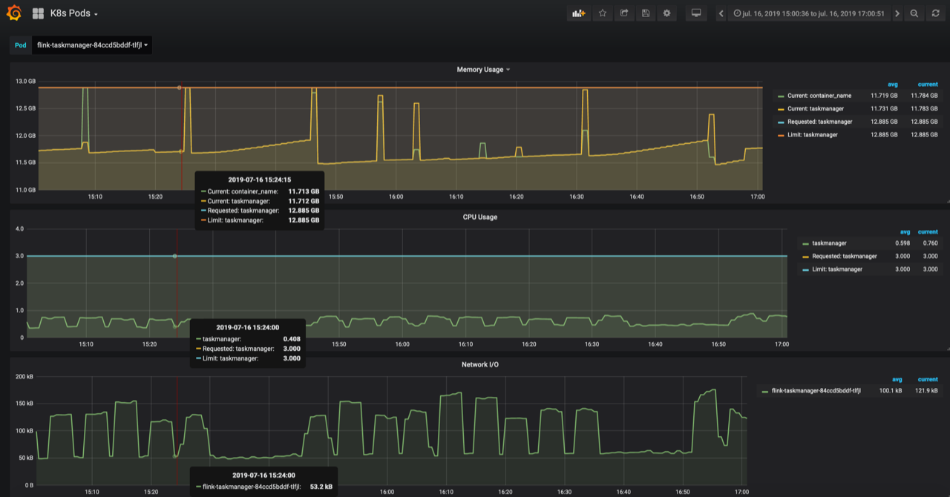Open dashboard settings gear icon
Image resolution: width=950 pixels, height=497 pixels.
[667, 13]
